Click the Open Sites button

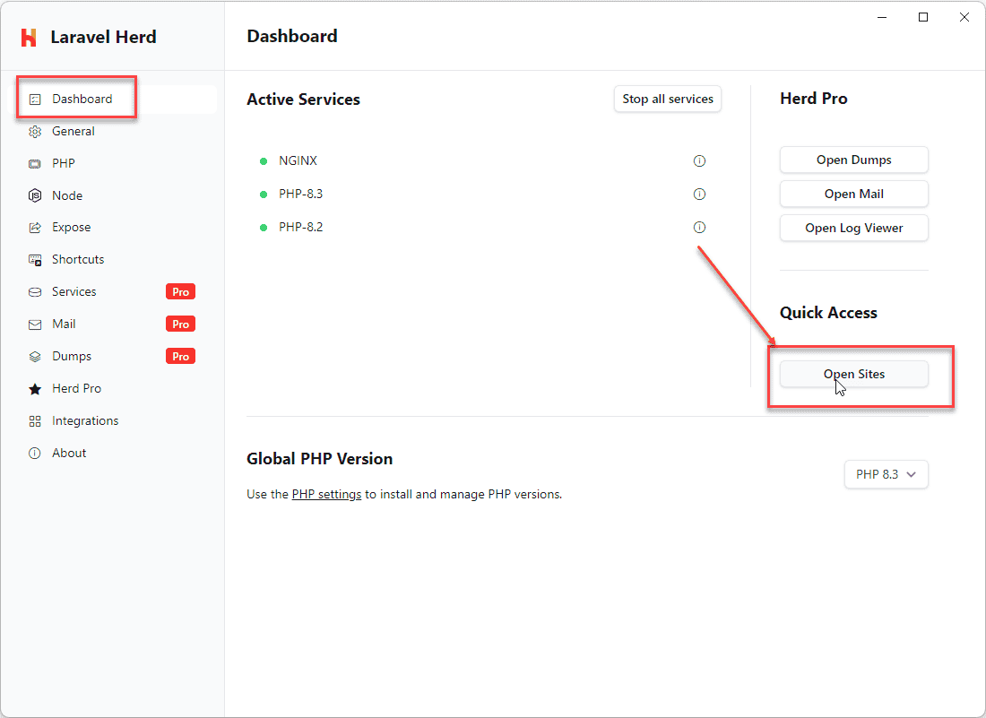pyautogui.click(x=854, y=374)
